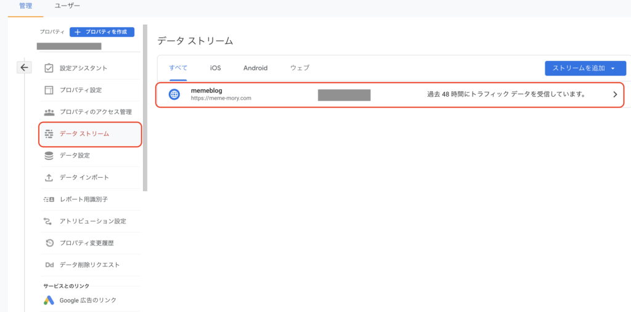Click the sidebar vertical scrollbar
Screen dimensions: 631x312
click(145, 108)
